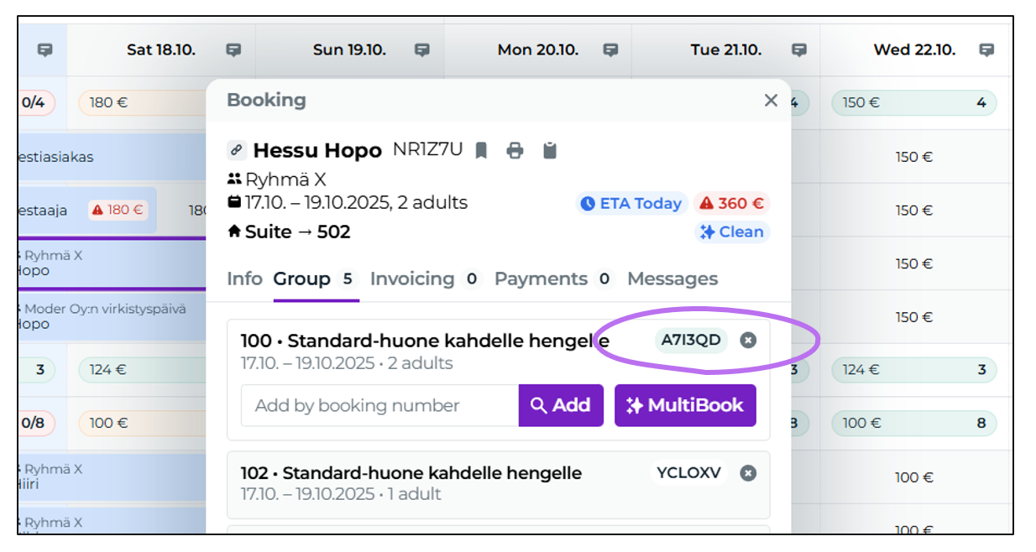
Task: Open the Payments tab
Action: [554, 279]
